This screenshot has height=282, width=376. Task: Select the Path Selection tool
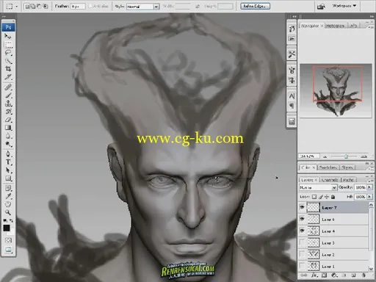(x=8, y=170)
